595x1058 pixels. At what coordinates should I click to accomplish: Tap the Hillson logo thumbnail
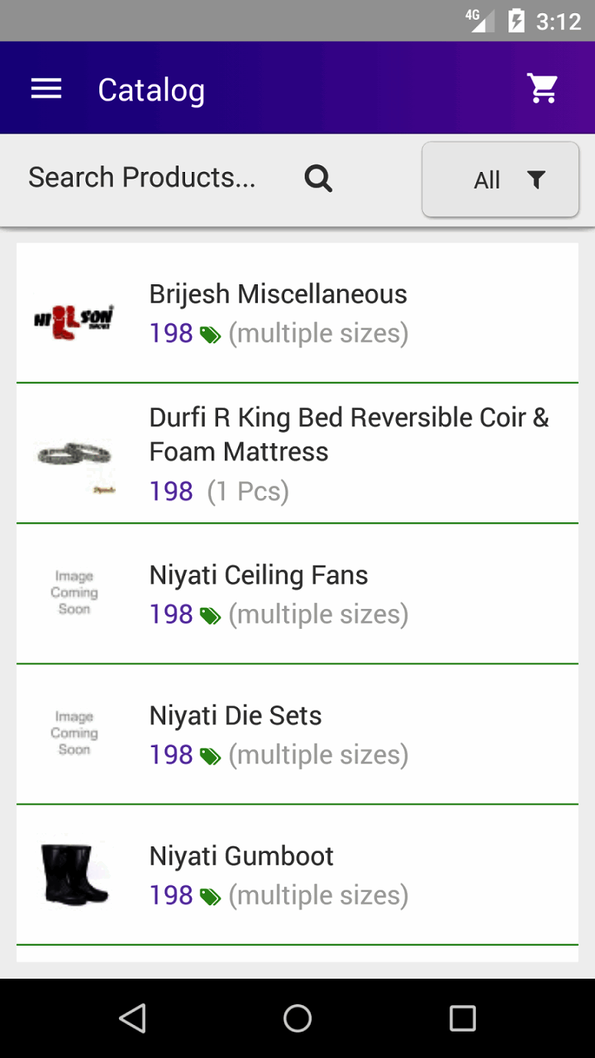click(74, 320)
